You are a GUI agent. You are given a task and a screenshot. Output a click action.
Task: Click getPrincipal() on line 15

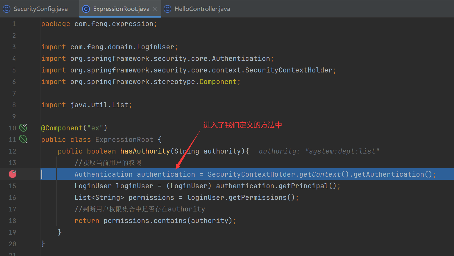tap(308, 186)
